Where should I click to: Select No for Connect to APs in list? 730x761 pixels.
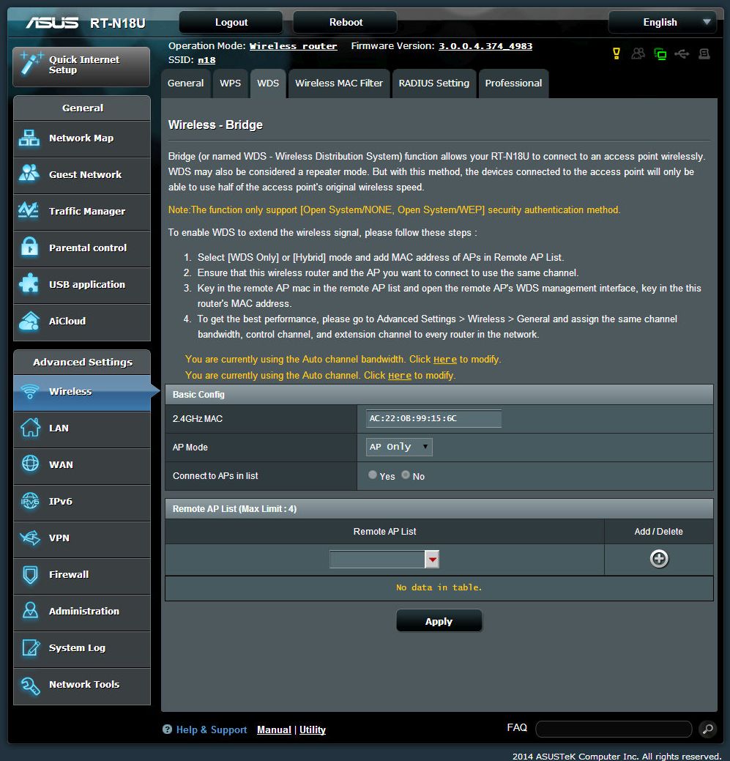406,475
